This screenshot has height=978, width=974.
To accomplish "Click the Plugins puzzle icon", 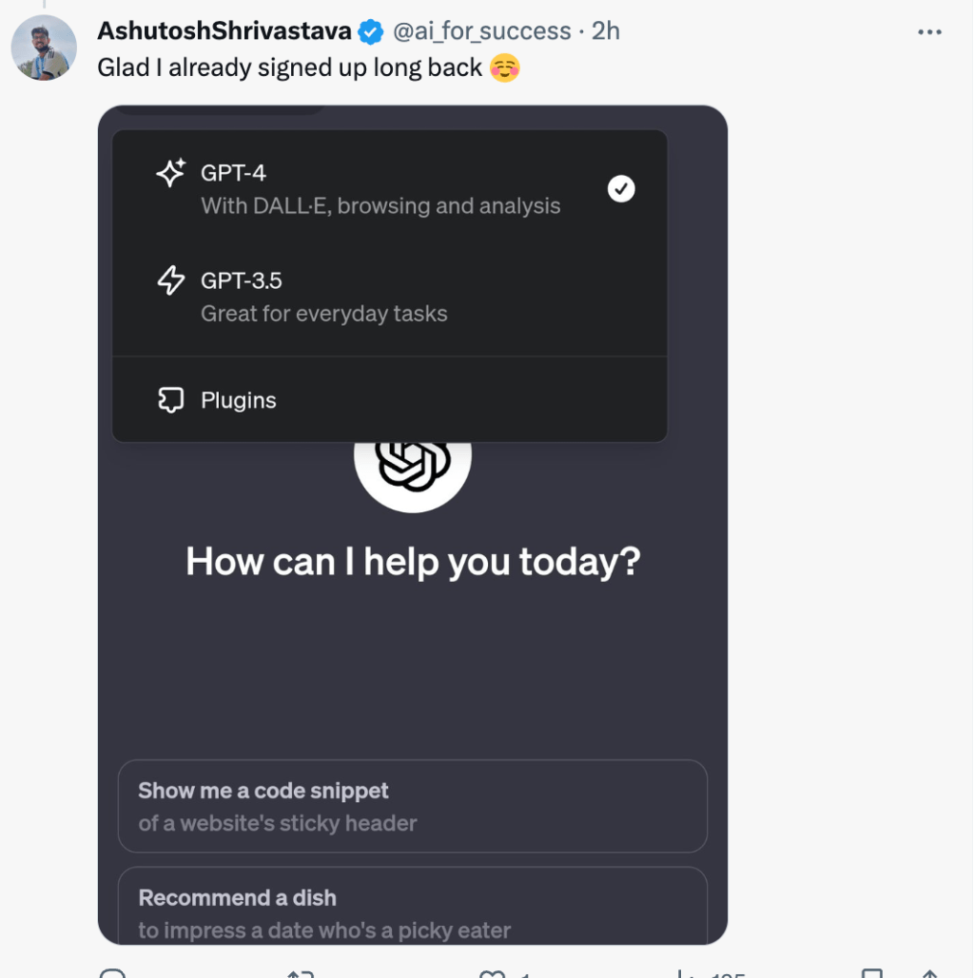I will point(170,400).
